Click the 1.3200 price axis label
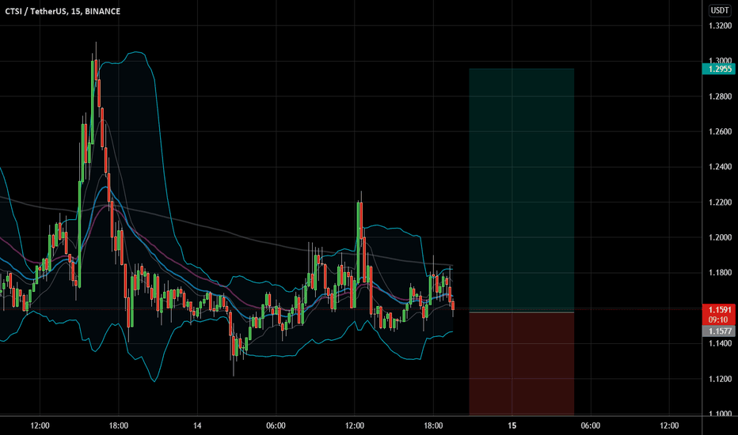Viewport: 738px width, 435px height. coord(720,26)
